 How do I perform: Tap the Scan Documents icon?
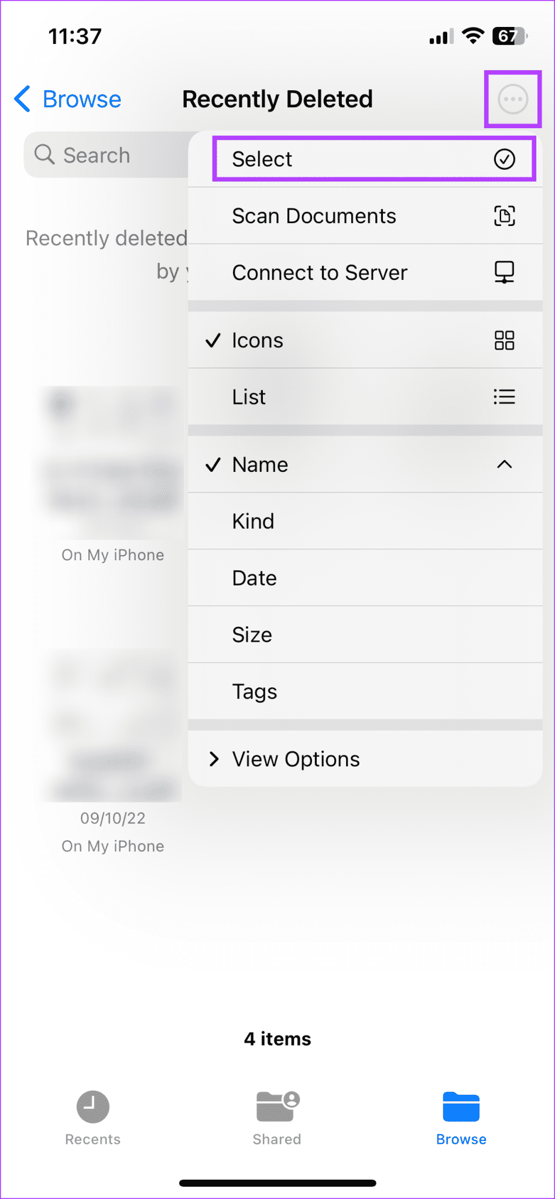point(505,215)
